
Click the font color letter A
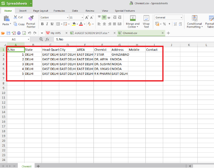click(x=81, y=24)
